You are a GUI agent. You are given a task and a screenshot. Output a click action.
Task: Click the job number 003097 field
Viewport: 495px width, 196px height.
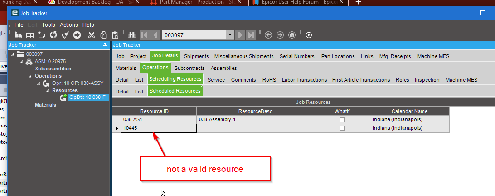(194, 35)
